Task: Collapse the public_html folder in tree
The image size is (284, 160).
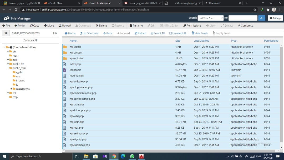Action: tap(8, 68)
